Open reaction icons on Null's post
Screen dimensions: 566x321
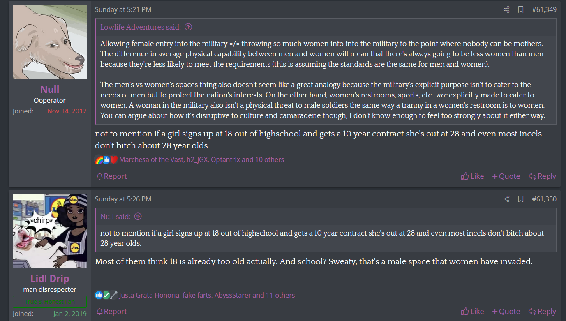tap(106, 159)
